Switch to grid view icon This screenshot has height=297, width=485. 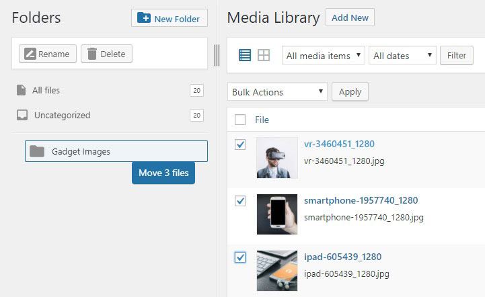coord(264,55)
